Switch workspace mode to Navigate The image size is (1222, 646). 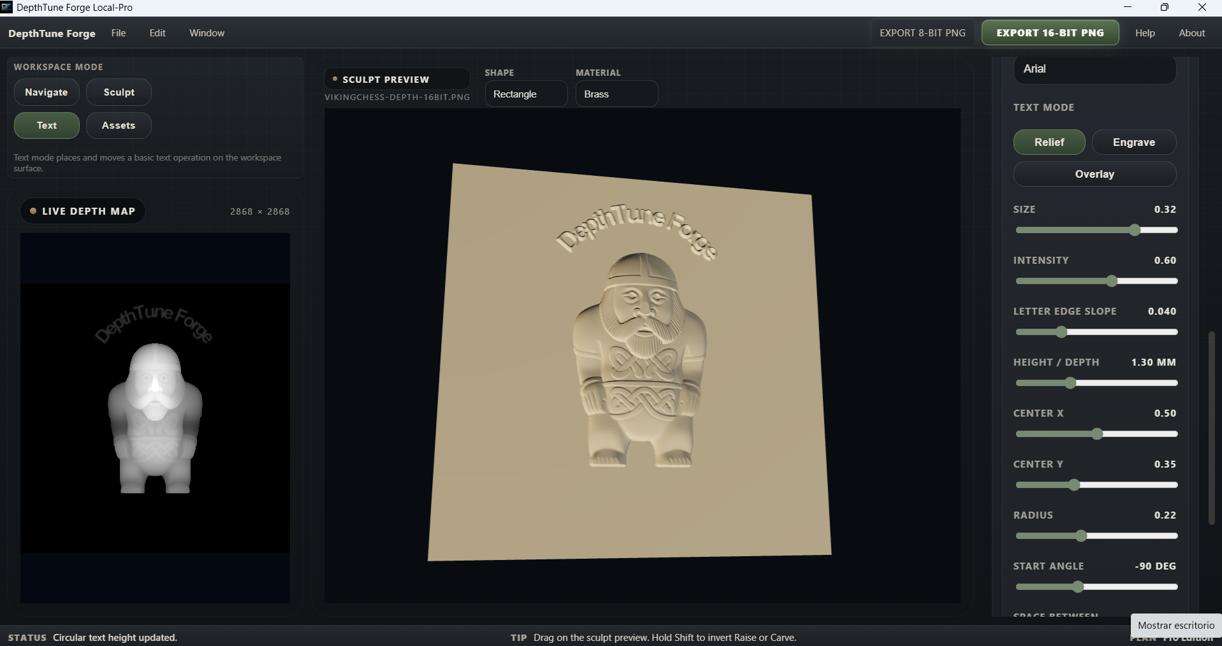(47, 92)
